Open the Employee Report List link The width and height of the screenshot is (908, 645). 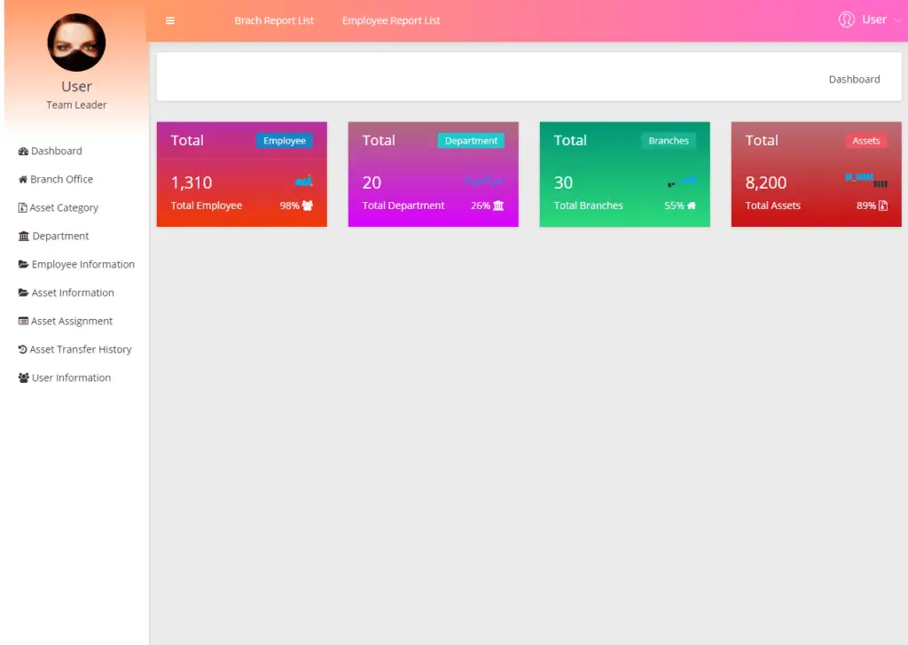391,21
